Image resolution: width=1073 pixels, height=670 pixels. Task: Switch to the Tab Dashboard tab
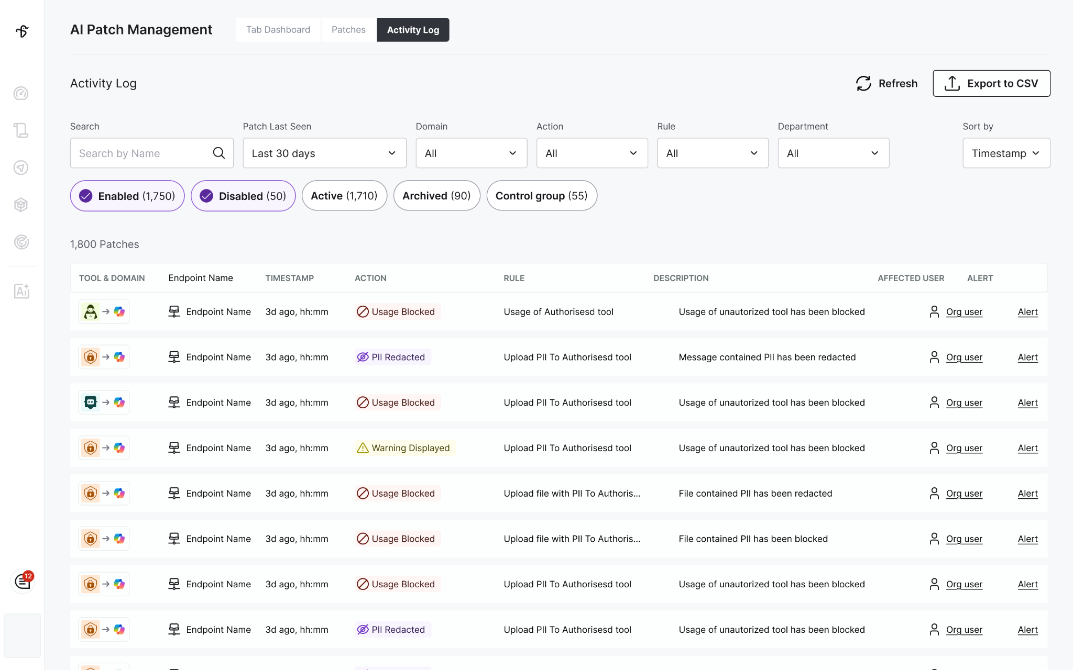click(x=278, y=30)
